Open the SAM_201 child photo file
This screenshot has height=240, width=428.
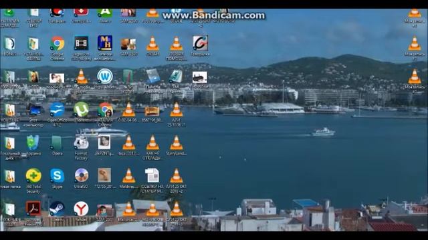pyautogui.click(x=104, y=211)
